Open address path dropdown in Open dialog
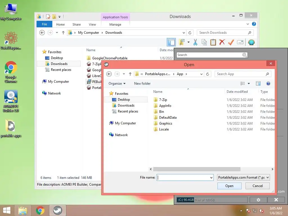The height and width of the screenshot is (216, 288). pos(201,74)
